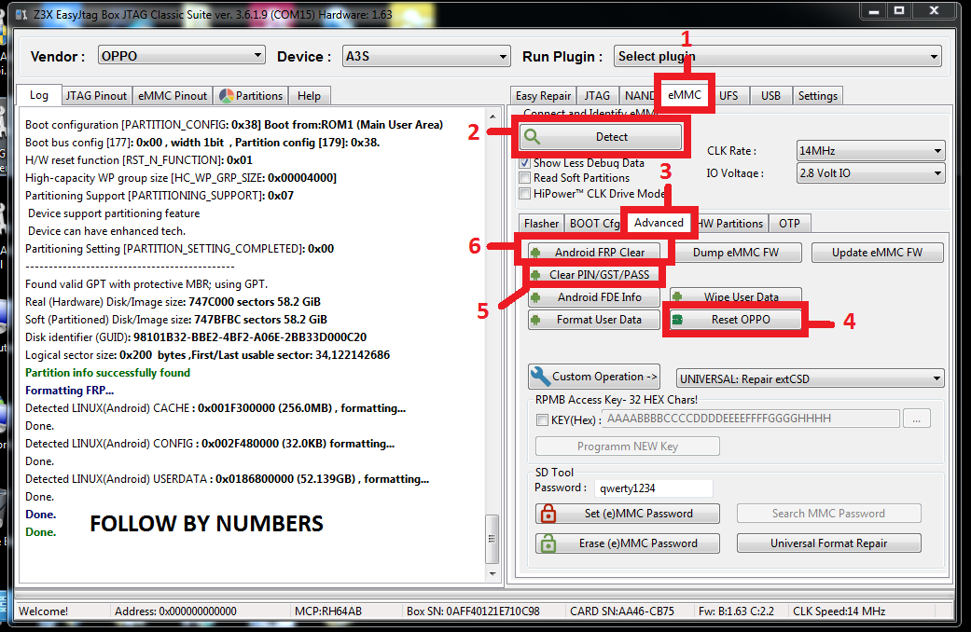
Task: Click the Erase (e)MMC Password button label
Action: click(x=638, y=543)
